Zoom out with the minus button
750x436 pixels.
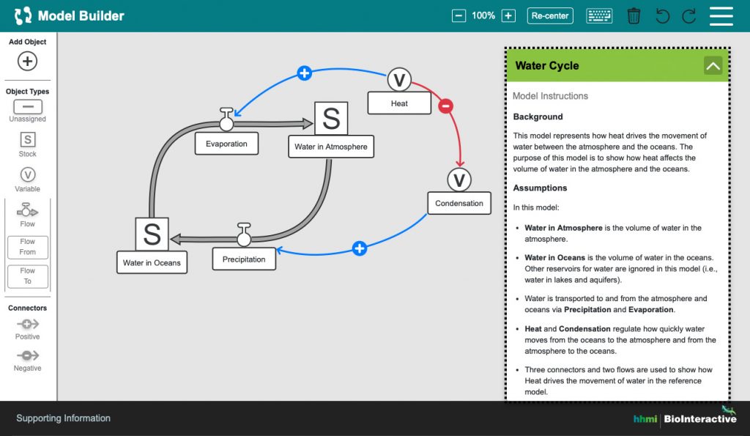[458, 16]
